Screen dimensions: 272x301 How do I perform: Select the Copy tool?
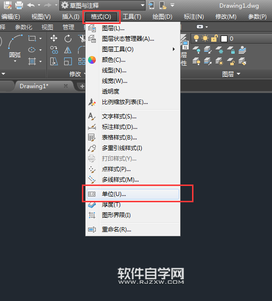(x=54, y=50)
